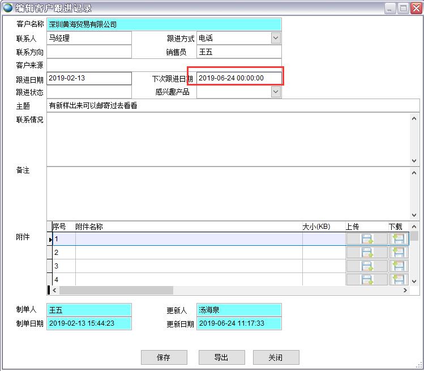This screenshot has width=424, height=371.
Task: Click the upload icon in attachment row 1
Action: (367, 239)
